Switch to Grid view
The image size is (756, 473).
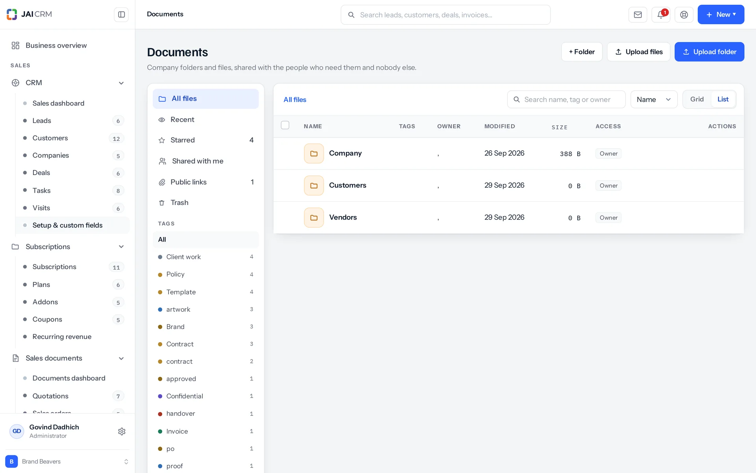(697, 99)
